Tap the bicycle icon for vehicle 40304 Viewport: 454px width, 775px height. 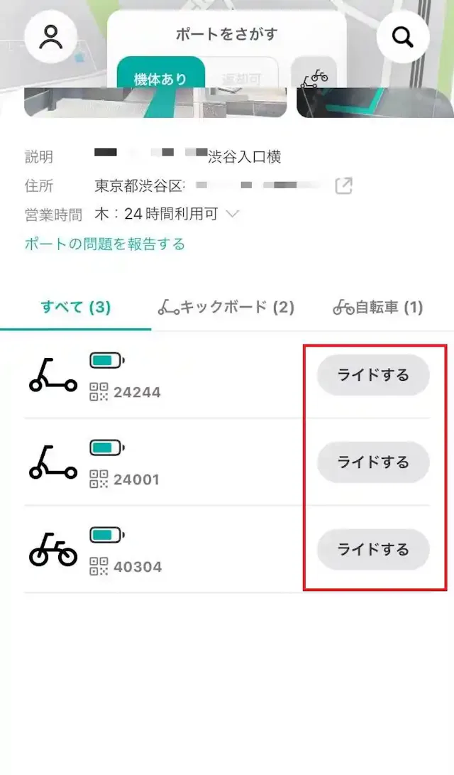(53, 549)
